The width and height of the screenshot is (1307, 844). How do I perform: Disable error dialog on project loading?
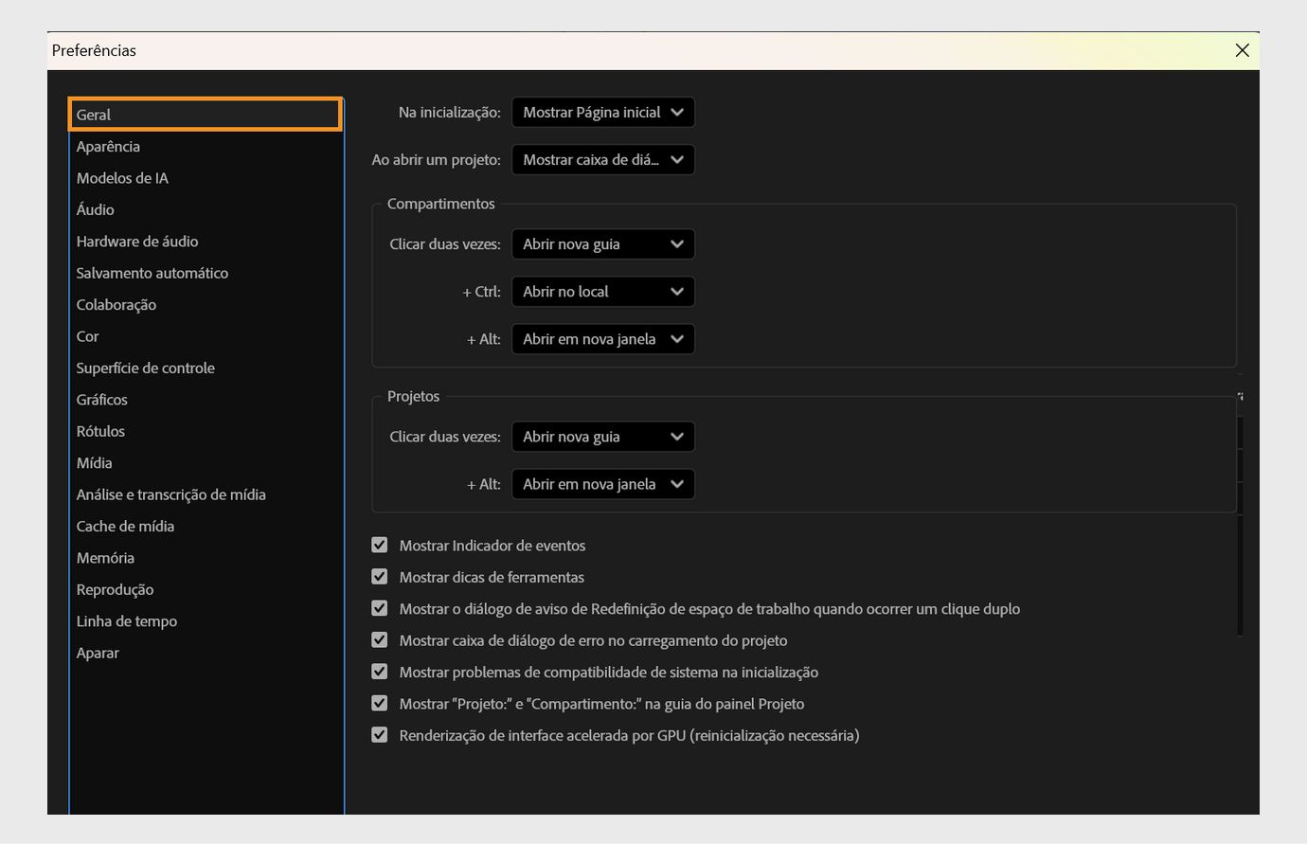pyautogui.click(x=379, y=639)
